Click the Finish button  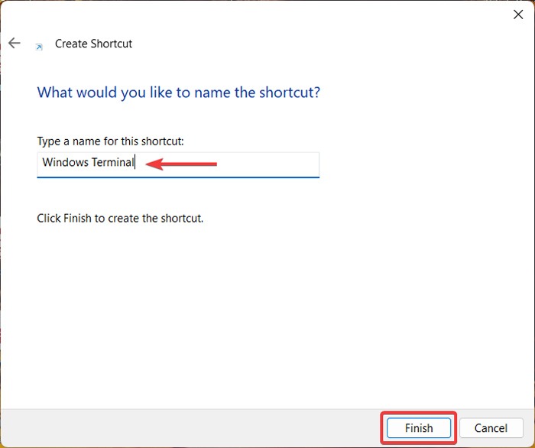(x=419, y=428)
